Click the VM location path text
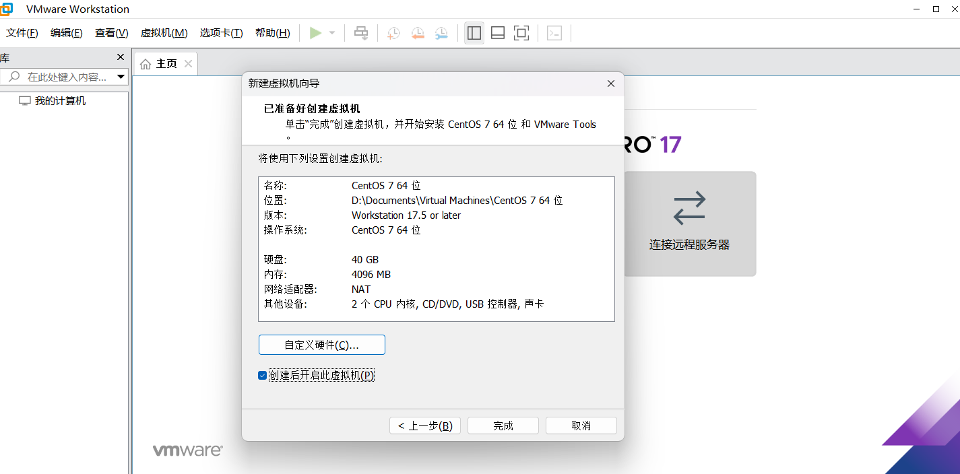Image resolution: width=960 pixels, height=474 pixels. point(457,201)
